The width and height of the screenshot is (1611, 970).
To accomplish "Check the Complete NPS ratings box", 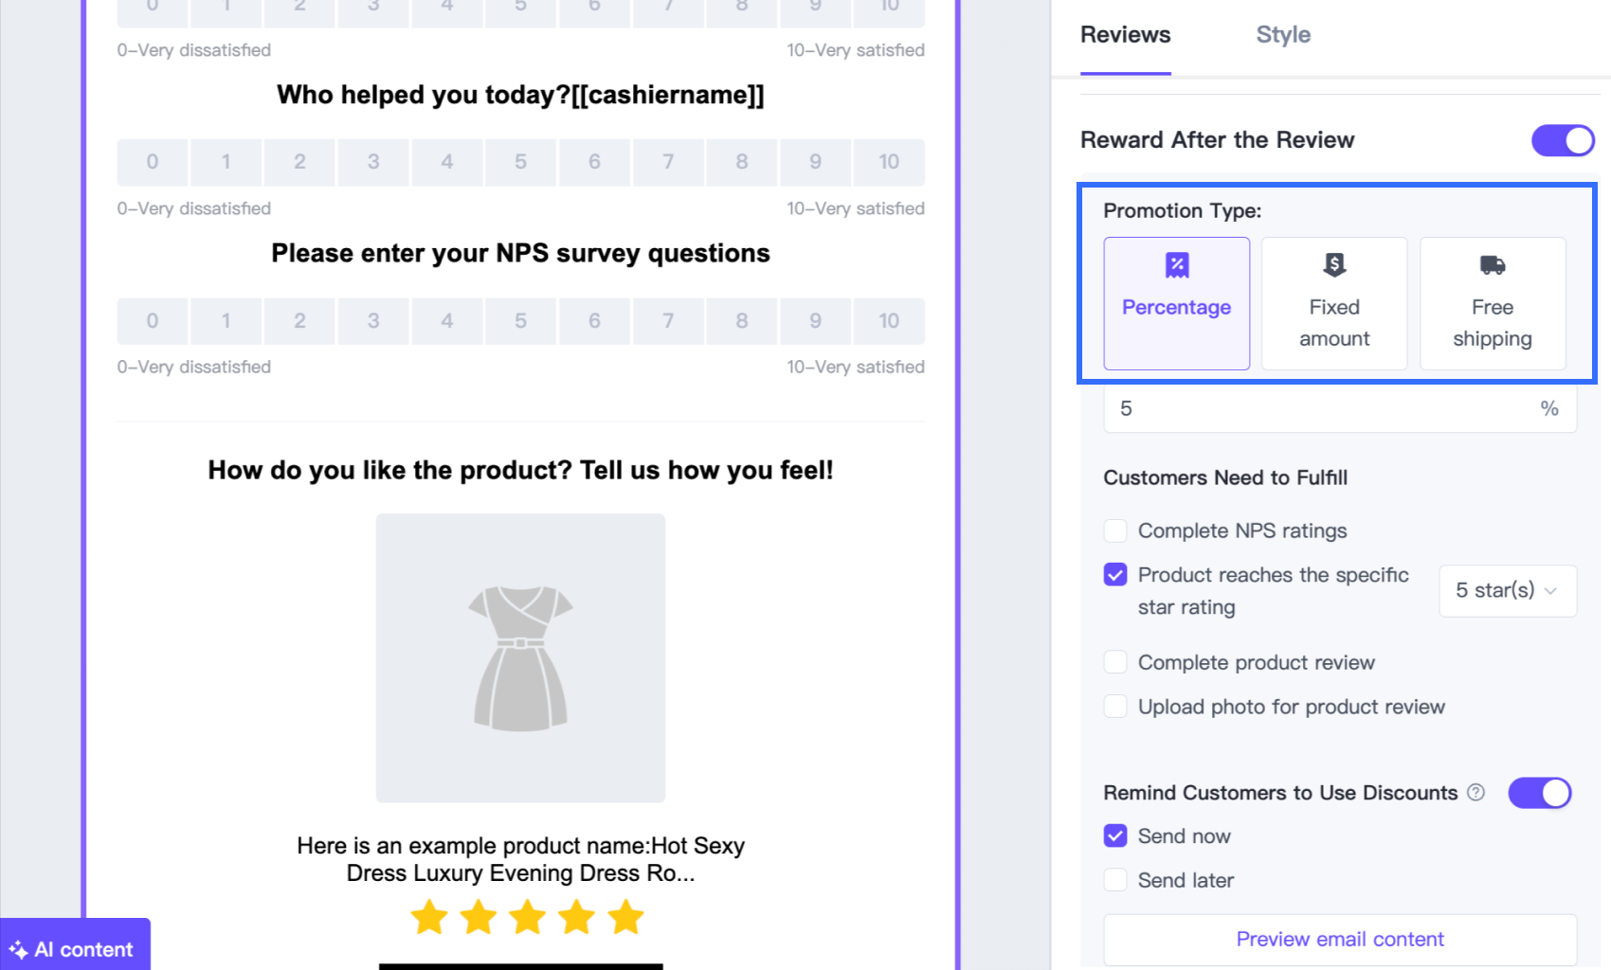I will point(1115,530).
